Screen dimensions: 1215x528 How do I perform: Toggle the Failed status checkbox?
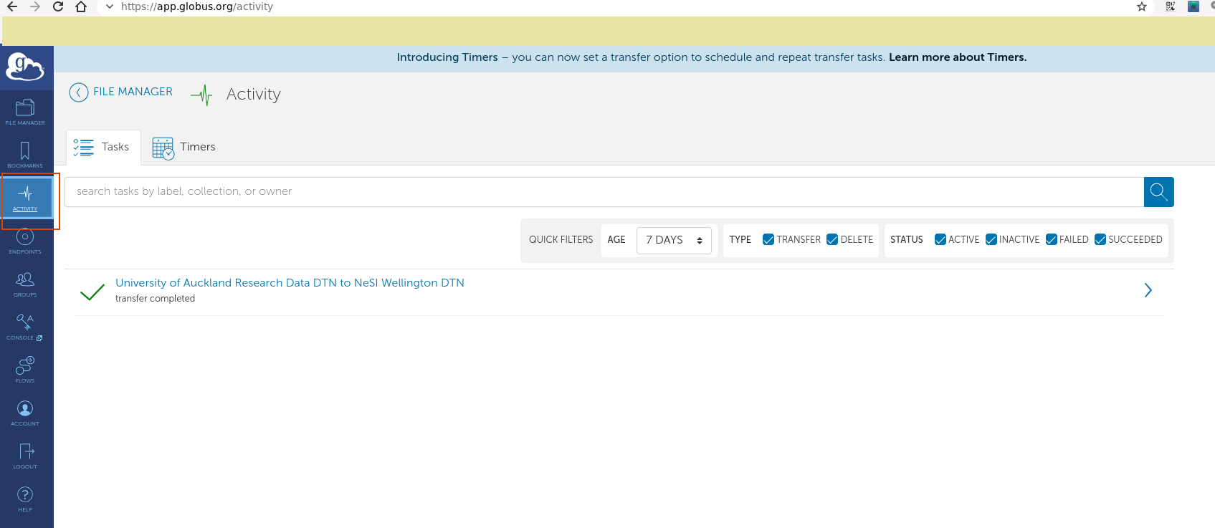click(x=1051, y=239)
